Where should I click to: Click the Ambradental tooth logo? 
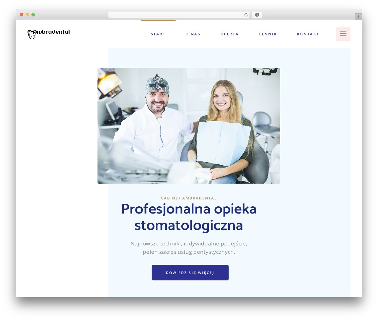49,34
